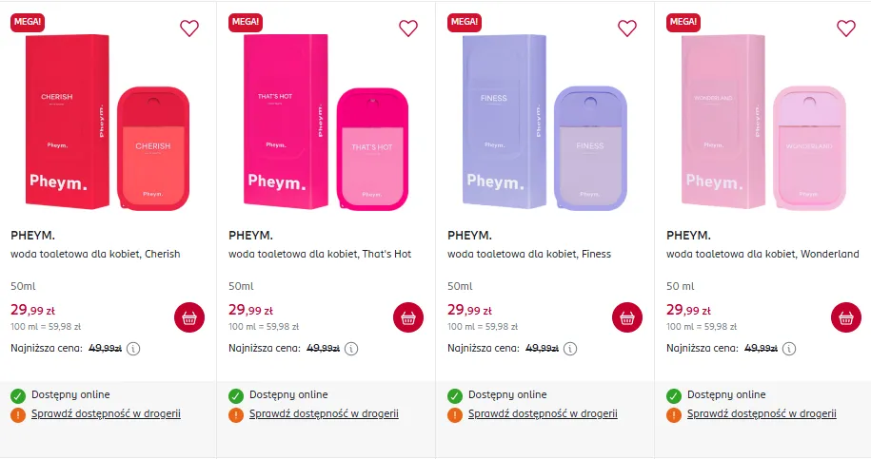Favorite the That's Hot perfume via heart

(408, 29)
